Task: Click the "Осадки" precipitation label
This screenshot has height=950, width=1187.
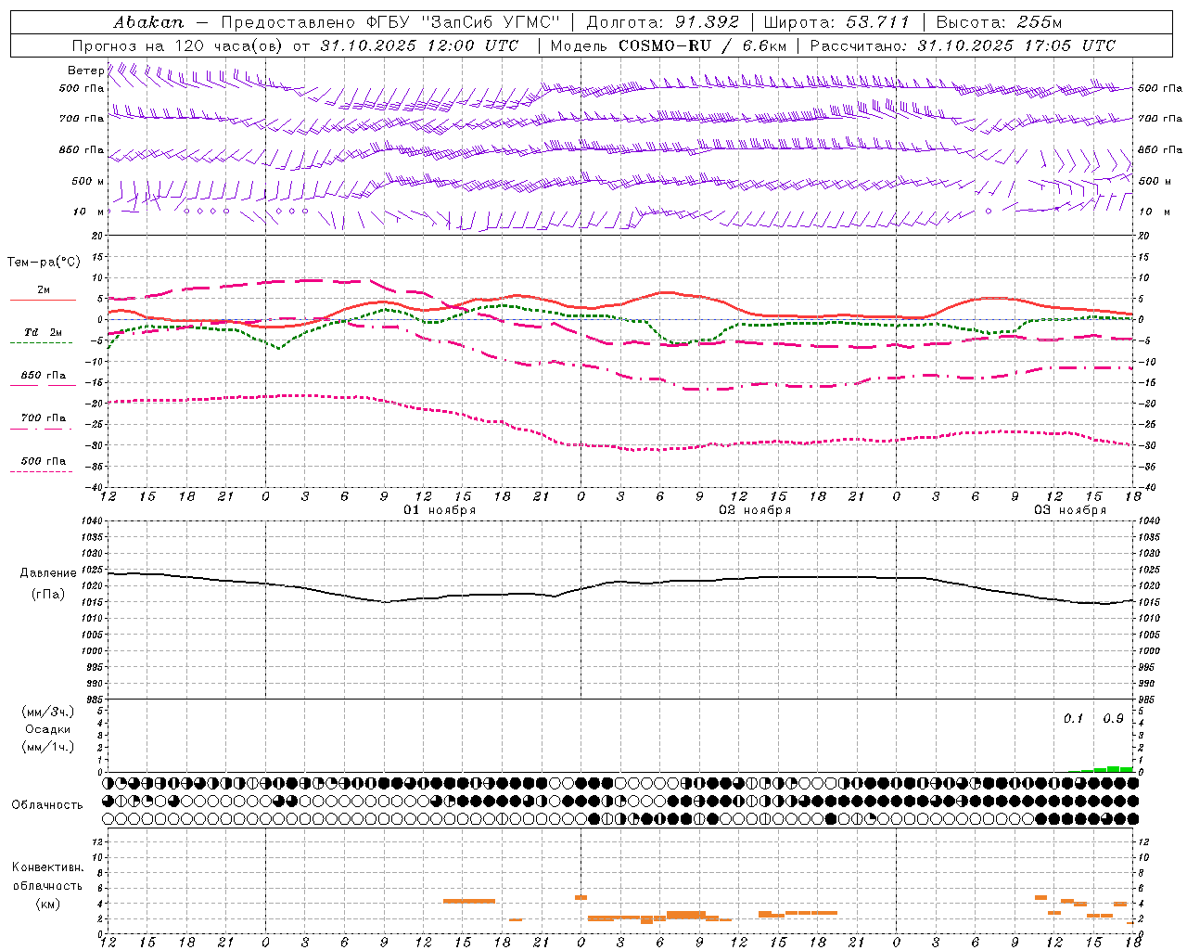Action: (x=48, y=729)
